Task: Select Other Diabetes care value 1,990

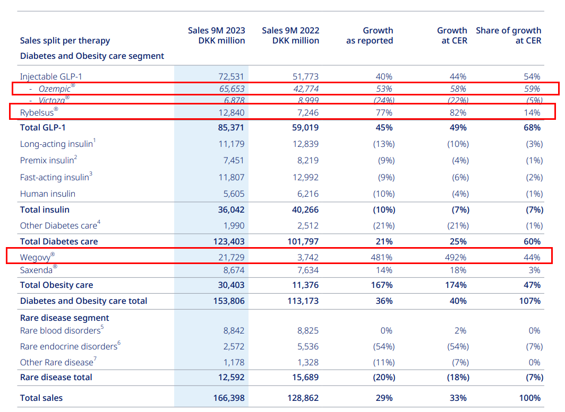Action: pos(234,225)
